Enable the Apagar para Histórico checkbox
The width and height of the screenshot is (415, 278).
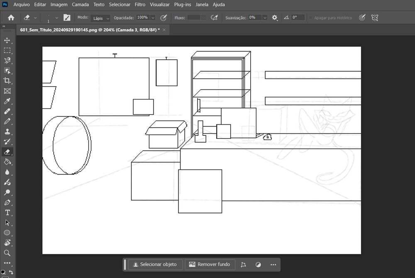(310, 18)
